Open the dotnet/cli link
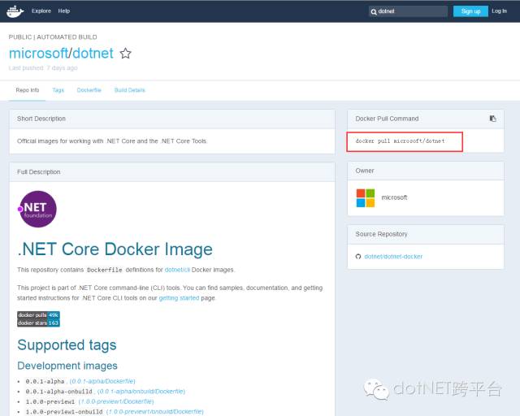 click(177, 270)
